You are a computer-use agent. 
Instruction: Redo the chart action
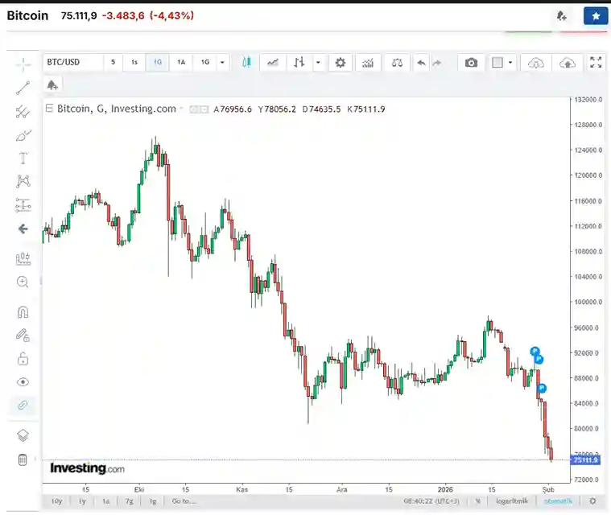pos(437,63)
